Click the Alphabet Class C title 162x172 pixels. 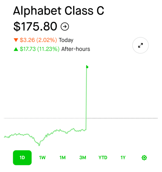pos(59,11)
